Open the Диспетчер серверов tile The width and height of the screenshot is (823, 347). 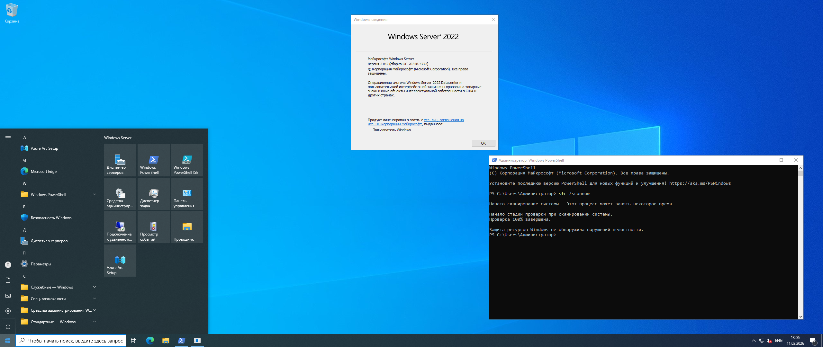click(x=120, y=160)
